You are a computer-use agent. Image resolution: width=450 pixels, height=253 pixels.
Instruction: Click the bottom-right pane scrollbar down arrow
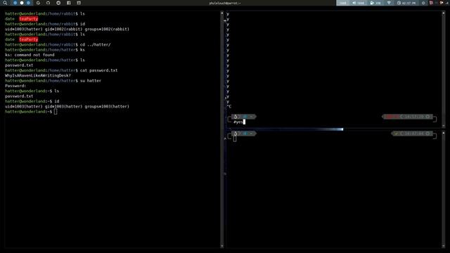[444, 246]
